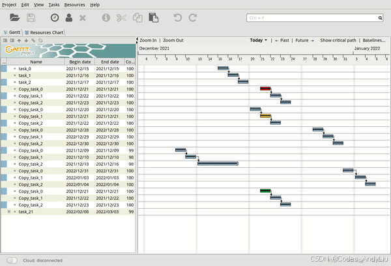Click the 2021/12/13 begin date cell

[x=78, y=165]
